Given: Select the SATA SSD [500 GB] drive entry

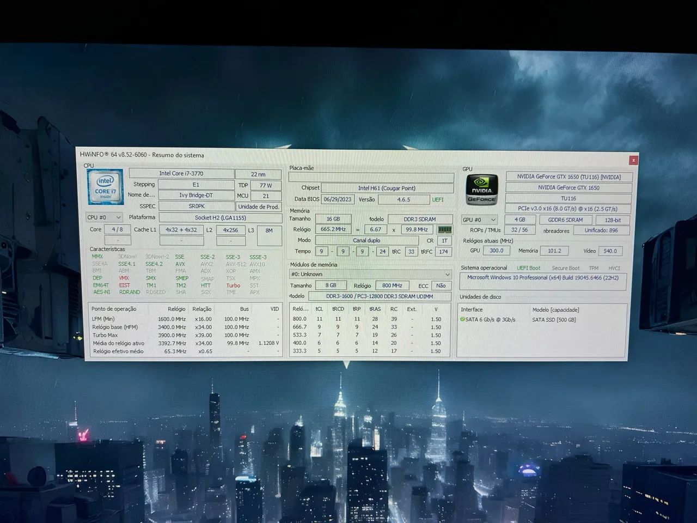Looking at the screenshot, I should (x=554, y=320).
